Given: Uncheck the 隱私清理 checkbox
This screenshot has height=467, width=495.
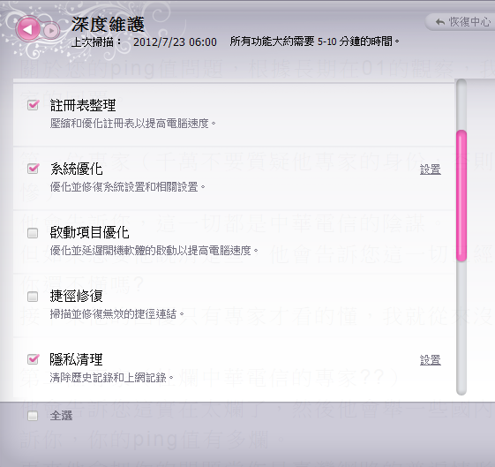Looking at the screenshot, I should [33, 359].
